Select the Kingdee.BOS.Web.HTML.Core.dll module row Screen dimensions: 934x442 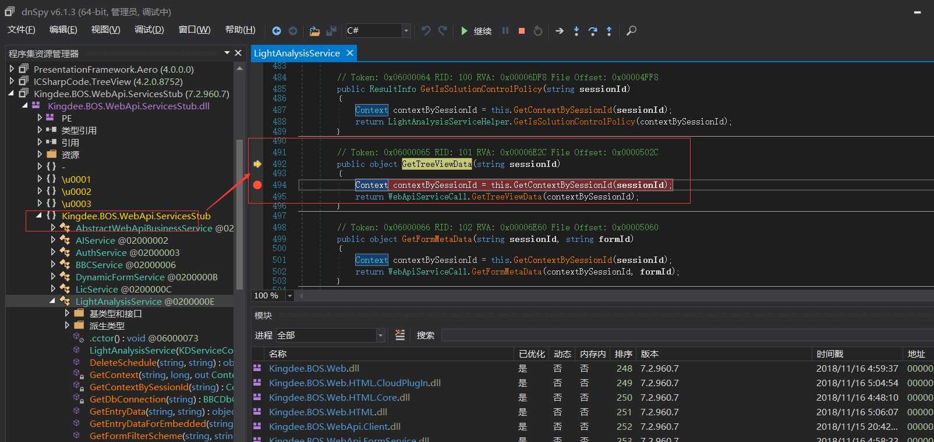coord(593,397)
